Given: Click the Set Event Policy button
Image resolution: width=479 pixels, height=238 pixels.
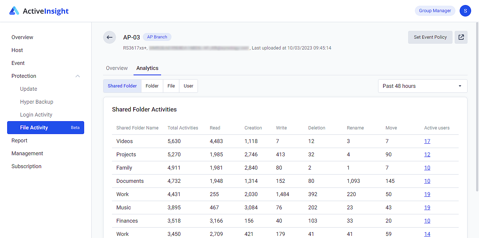Looking at the screenshot, I should pos(430,37).
